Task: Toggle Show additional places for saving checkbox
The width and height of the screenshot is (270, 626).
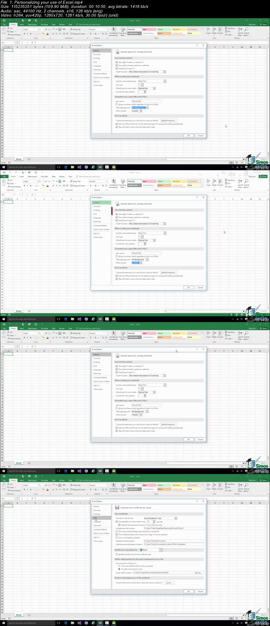Action: click(x=117, y=535)
